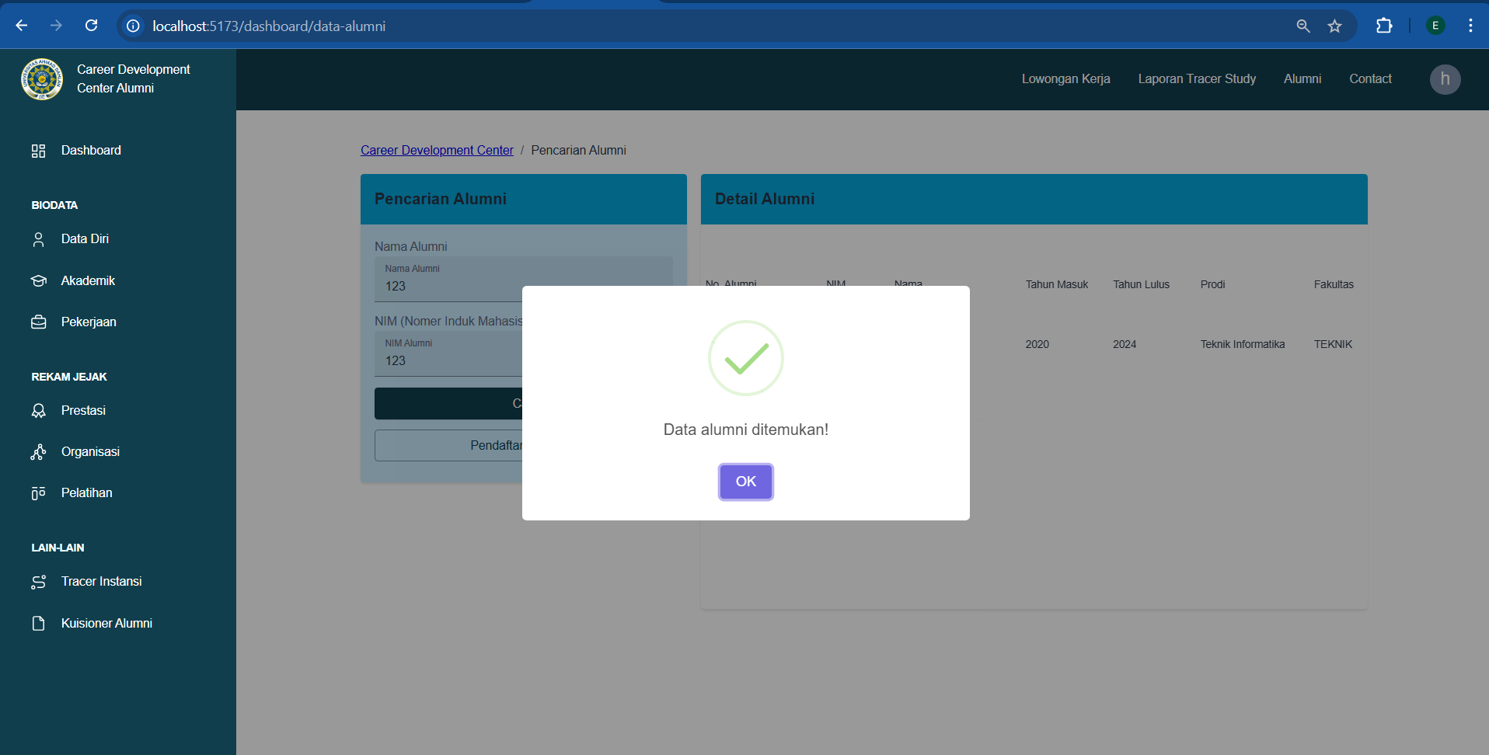
Task: Open Lowongan Kerja menu item
Action: (1065, 79)
